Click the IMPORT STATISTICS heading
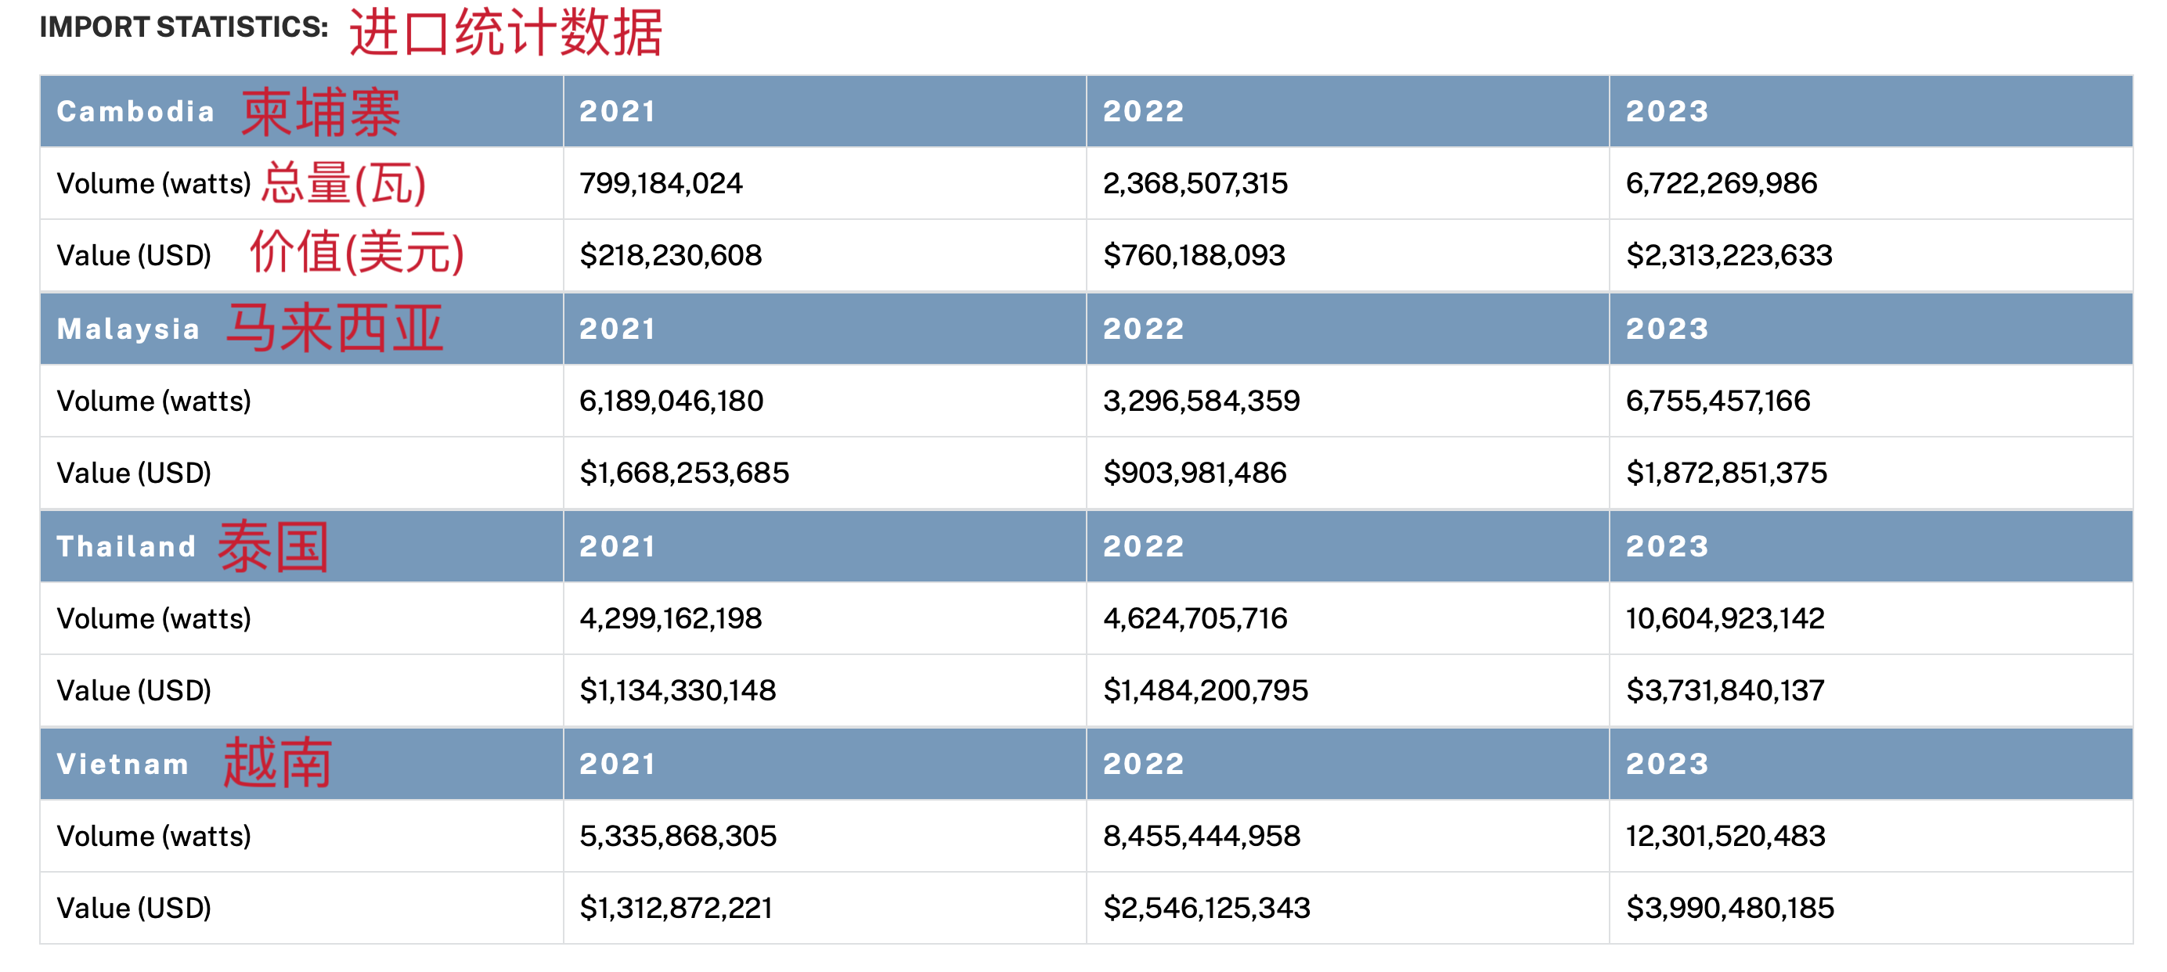Screen dimensions: 2167x972 (x=183, y=27)
